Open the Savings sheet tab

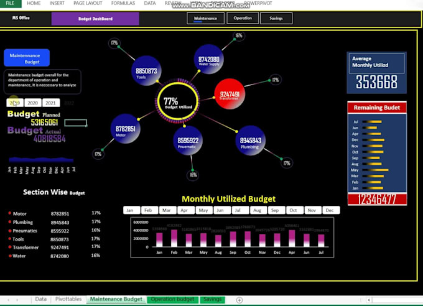213,299
